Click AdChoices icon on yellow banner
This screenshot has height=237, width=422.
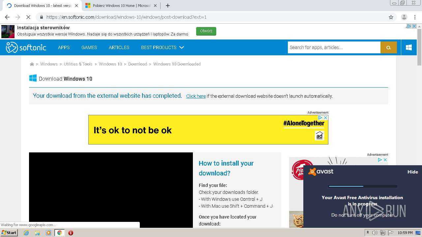click(x=320, y=118)
